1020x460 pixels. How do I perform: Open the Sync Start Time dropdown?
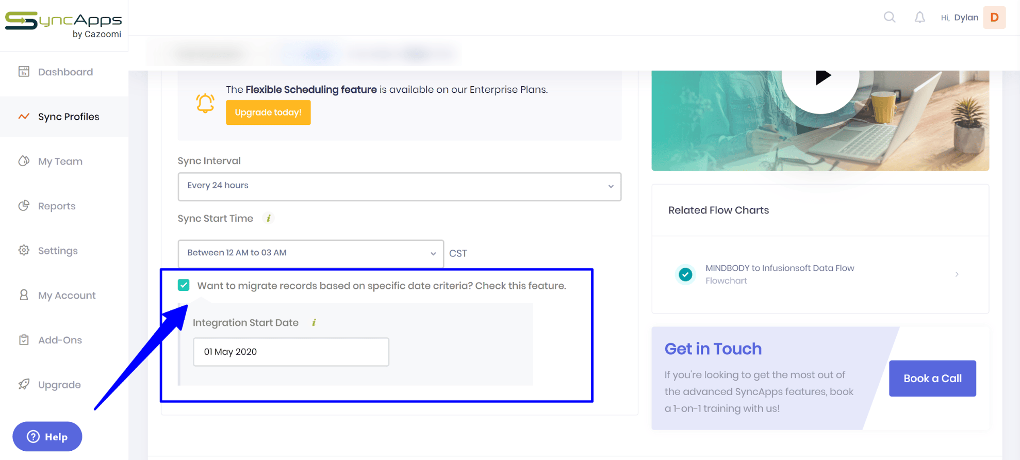click(x=310, y=253)
